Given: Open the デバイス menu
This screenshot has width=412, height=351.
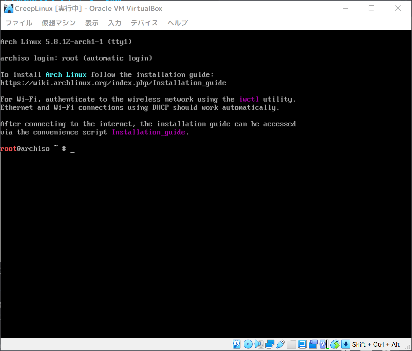Looking at the screenshot, I should [144, 23].
